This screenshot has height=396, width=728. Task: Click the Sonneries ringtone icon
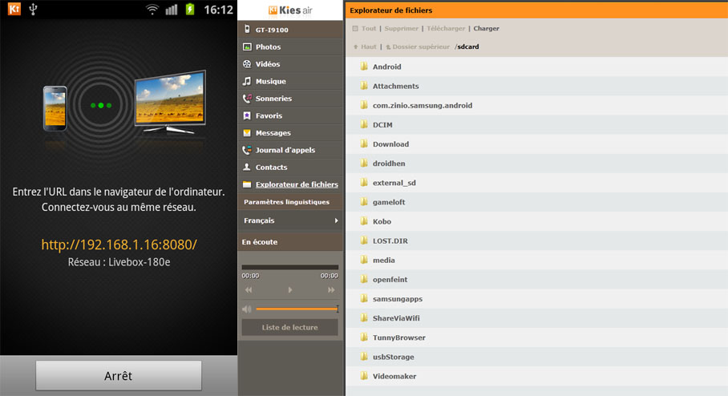(x=247, y=98)
